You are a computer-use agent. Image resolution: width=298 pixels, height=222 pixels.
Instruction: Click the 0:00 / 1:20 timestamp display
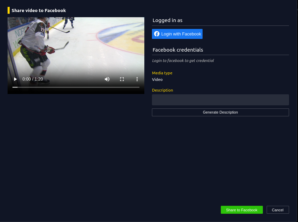coord(32,79)
